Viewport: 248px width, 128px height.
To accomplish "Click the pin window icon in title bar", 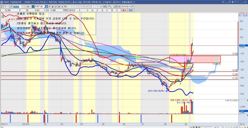I will point(233,2).
